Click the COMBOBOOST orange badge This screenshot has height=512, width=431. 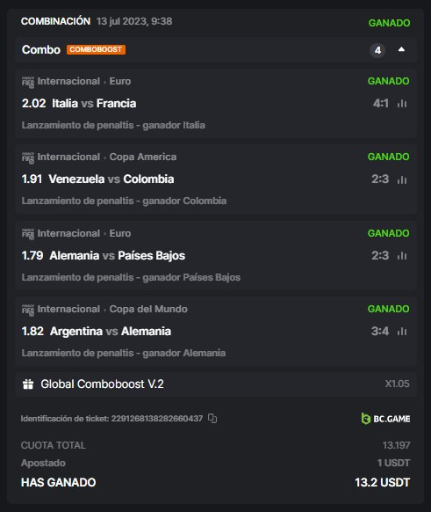96,49
